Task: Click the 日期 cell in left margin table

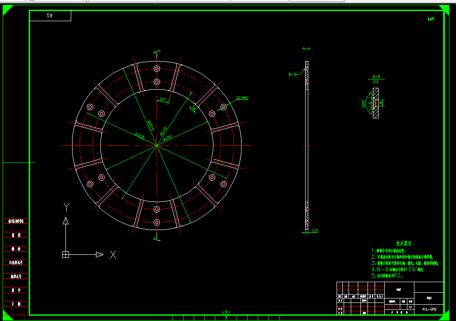Action: [16, 304]
